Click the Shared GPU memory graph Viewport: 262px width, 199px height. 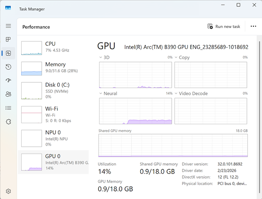coord(173,145)
